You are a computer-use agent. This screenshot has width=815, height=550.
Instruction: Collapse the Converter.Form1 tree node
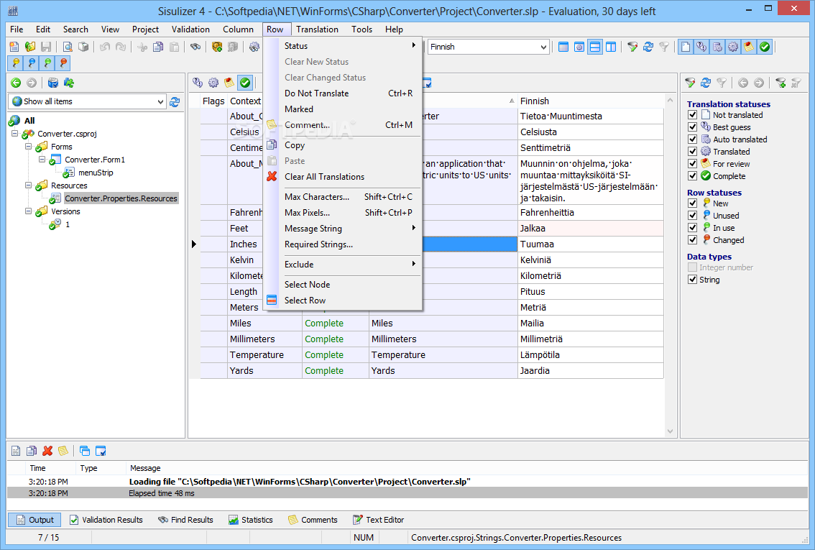click(42, 160)
